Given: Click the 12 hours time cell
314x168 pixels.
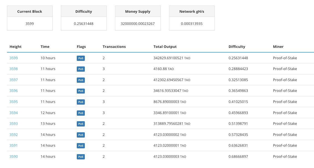Looking at the screenshot, I should pyautogui.click(x=48, y=113).
